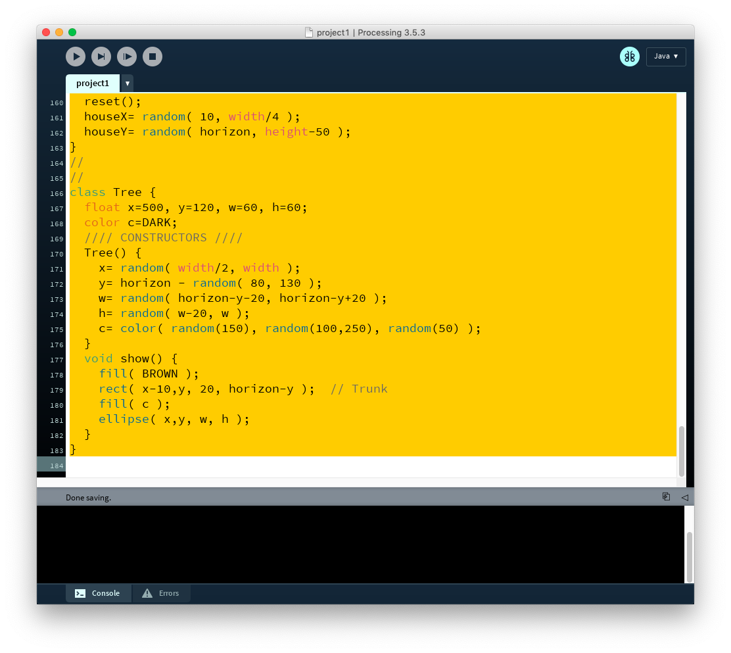The height and width of the screenshot is (653, 731).
Task: Select the project1 sketch tab
Action: [93, 84]
